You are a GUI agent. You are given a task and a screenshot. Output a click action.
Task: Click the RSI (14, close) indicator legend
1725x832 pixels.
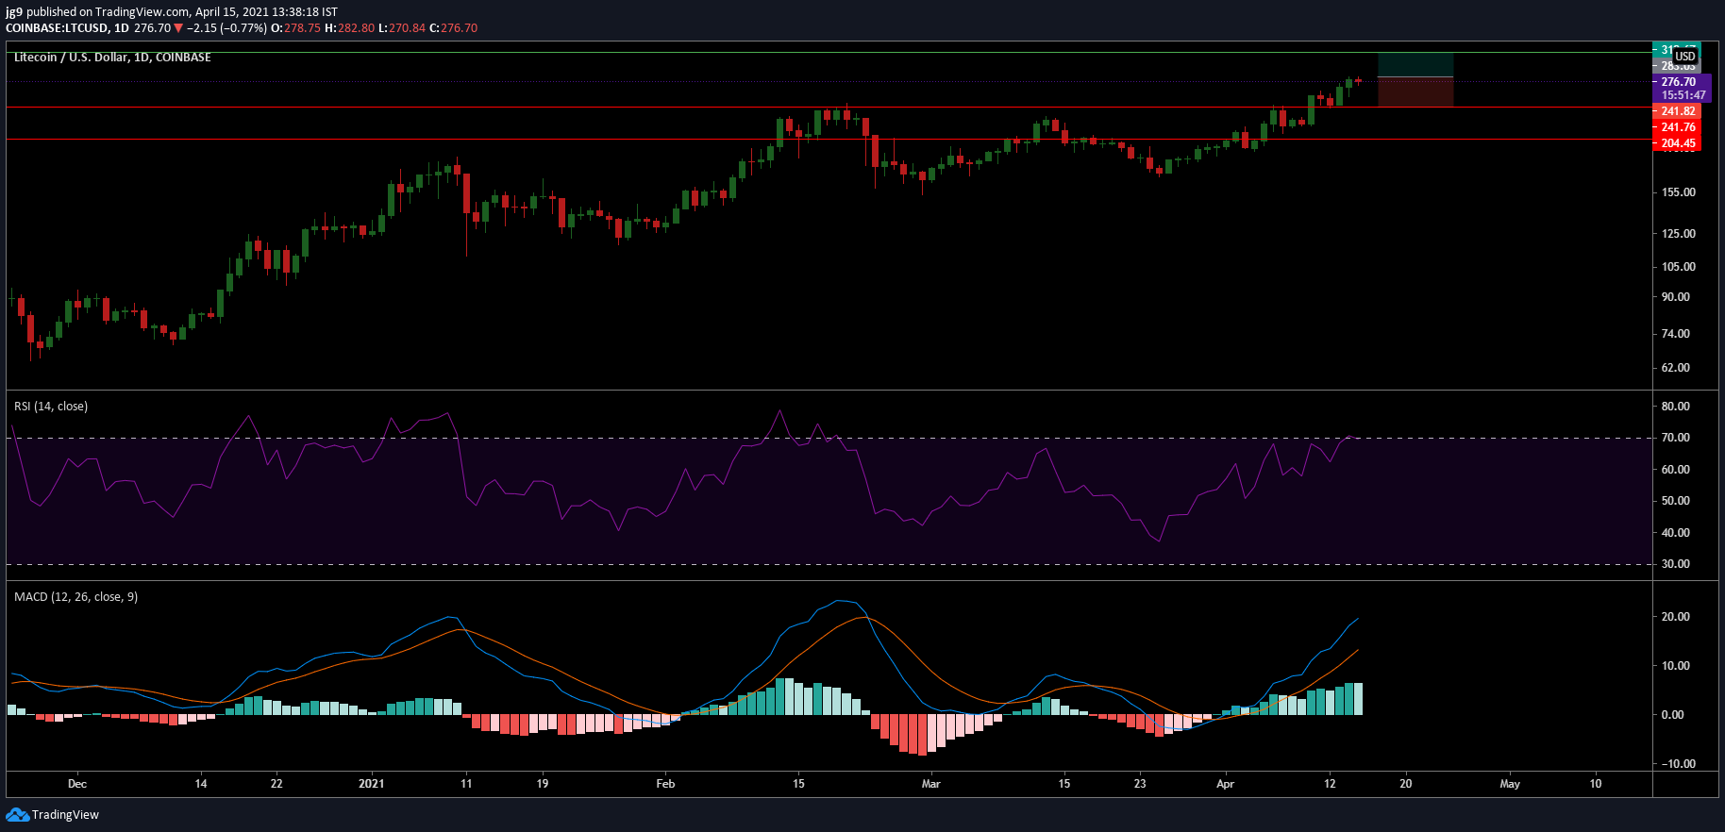[x=51, y=407]
